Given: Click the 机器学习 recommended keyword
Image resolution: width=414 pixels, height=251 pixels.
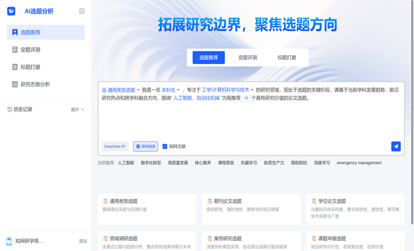Looking at the screenshot, I should tap(249, 163).
